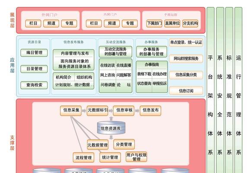
Task: Select the 展现层 layer label
Action: (12, 20)
